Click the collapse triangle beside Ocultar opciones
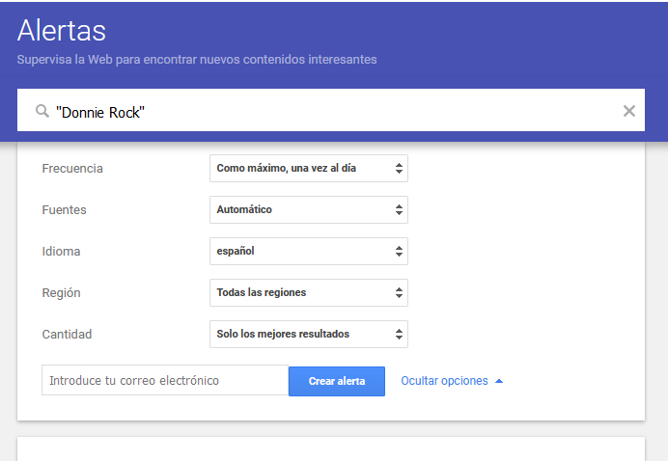 (499, 381)
